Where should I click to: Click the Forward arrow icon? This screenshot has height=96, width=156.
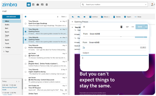(x=84, y=17)
